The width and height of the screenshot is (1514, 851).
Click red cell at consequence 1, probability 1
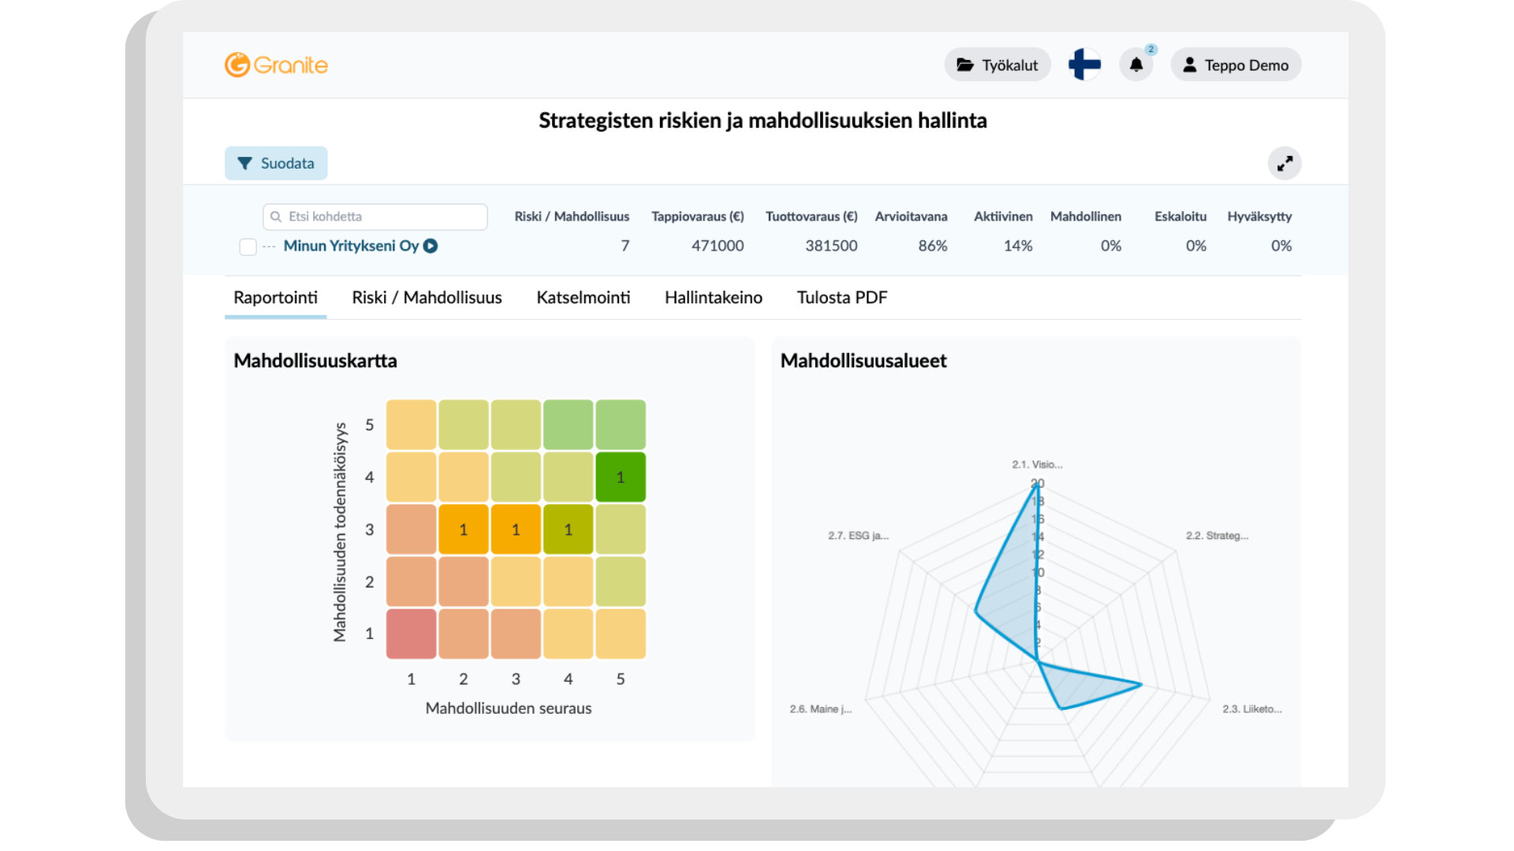(x=411, y=634)
